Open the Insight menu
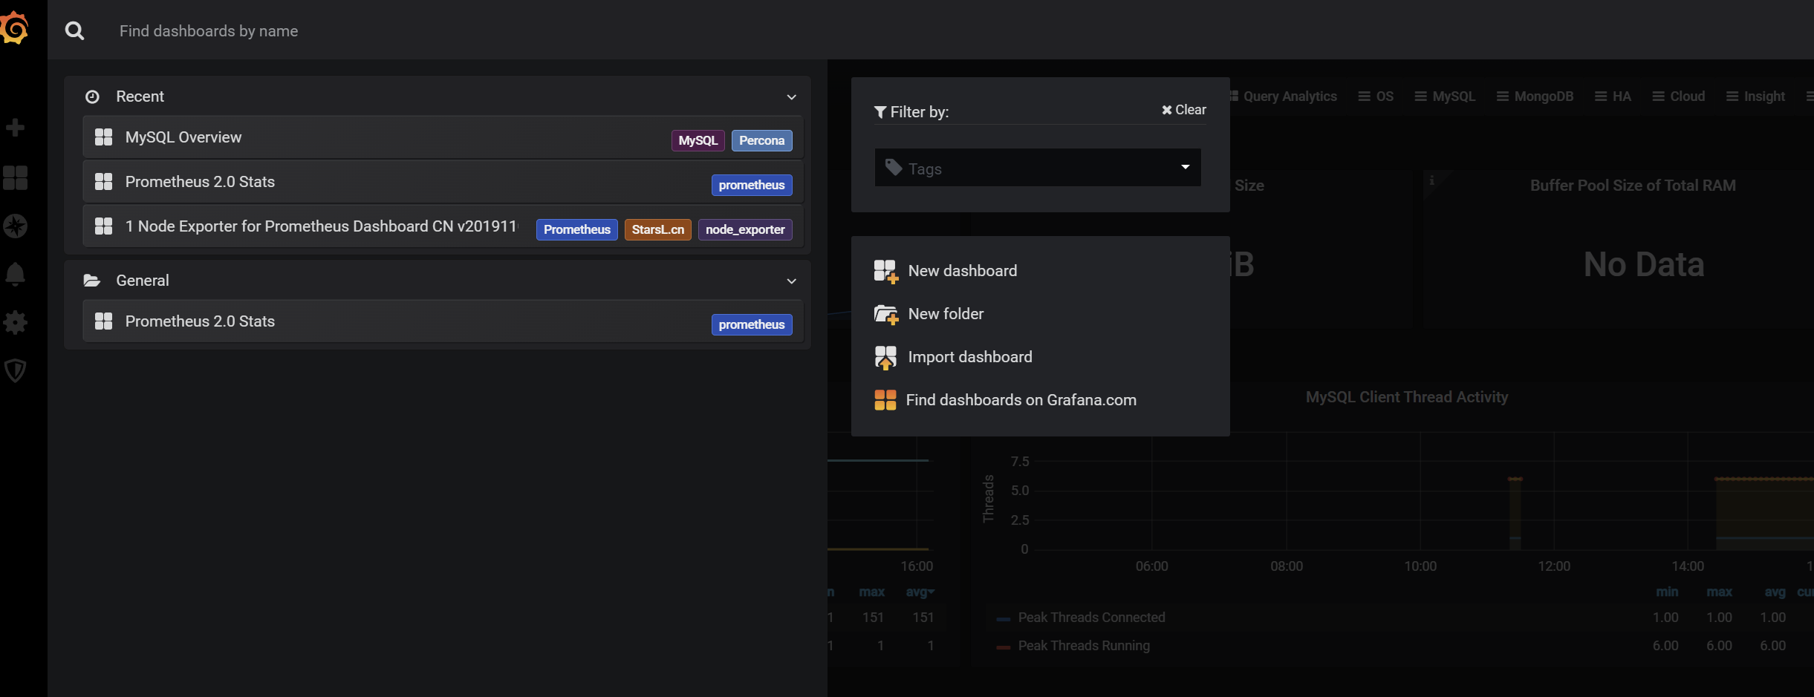 click(1756, 96)
